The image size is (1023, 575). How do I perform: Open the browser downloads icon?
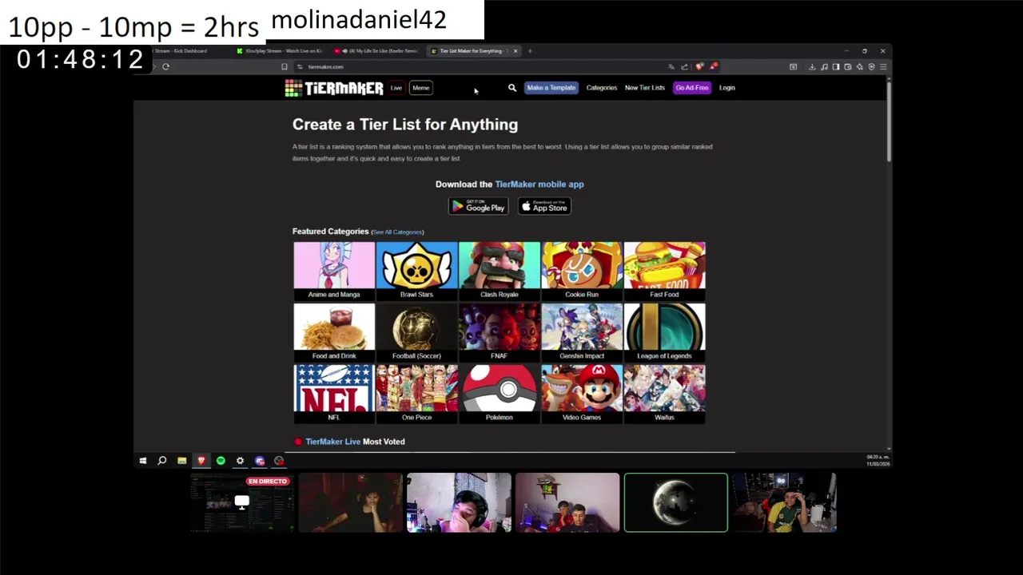[x=812, y=67]
